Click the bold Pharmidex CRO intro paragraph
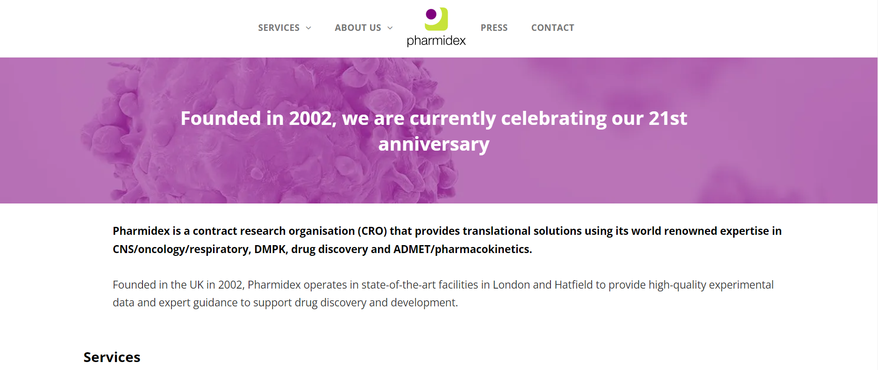Viewport: 878px width, 370px height. click(447, 240)
